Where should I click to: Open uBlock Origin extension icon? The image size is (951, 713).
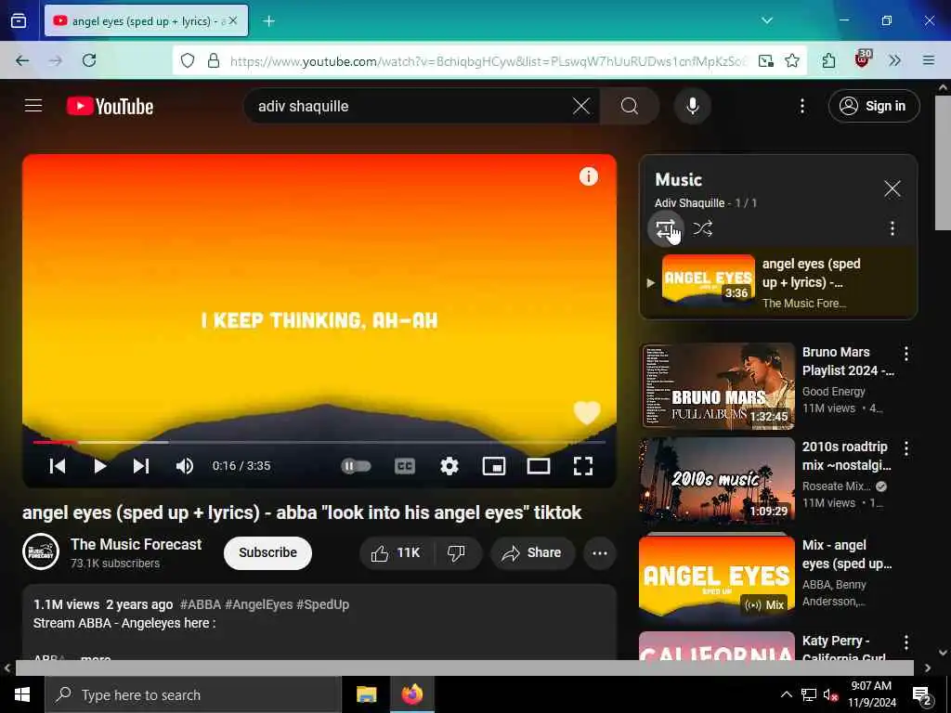pyautogui.click(x=863, y=58)
